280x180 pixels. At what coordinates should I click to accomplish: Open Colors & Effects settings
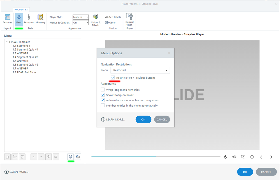click(x=96, y=20)
